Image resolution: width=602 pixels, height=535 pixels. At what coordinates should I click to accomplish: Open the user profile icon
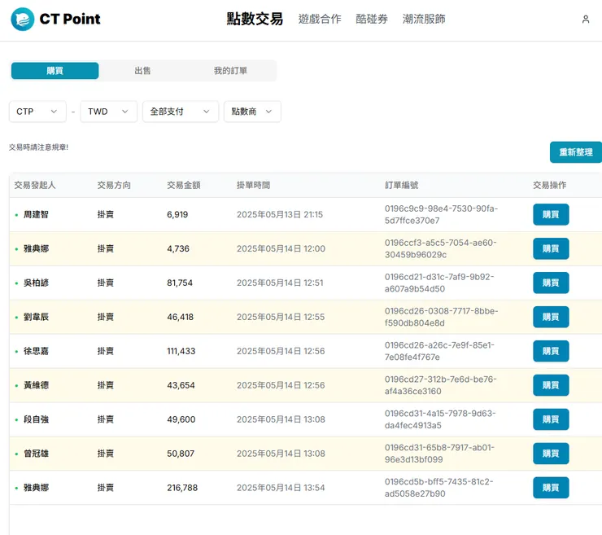(x=585, y=20)
